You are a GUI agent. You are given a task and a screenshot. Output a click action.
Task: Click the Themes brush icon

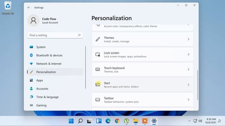point(98,39)
